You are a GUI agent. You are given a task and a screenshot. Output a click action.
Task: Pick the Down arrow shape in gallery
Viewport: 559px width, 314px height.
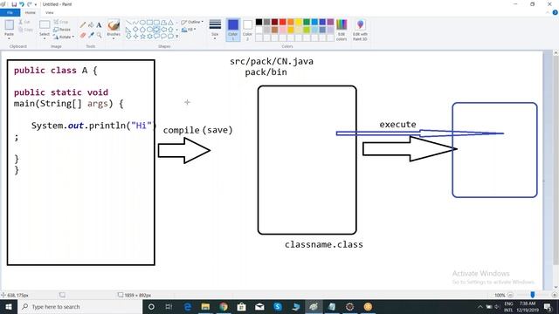coord(128,36)
